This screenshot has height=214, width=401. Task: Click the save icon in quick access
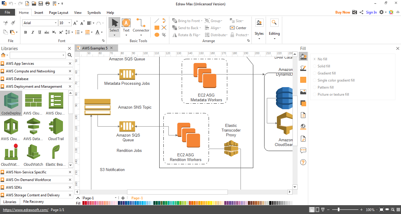[41, 4]
